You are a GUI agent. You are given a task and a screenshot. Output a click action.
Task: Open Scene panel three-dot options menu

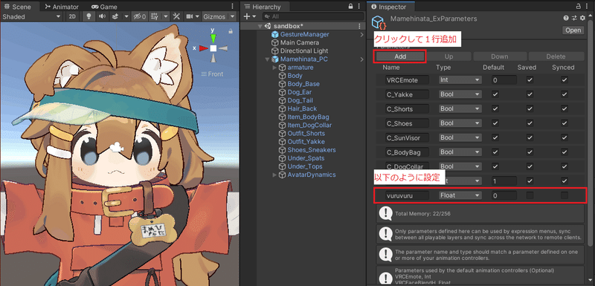(x=233, y=7)
